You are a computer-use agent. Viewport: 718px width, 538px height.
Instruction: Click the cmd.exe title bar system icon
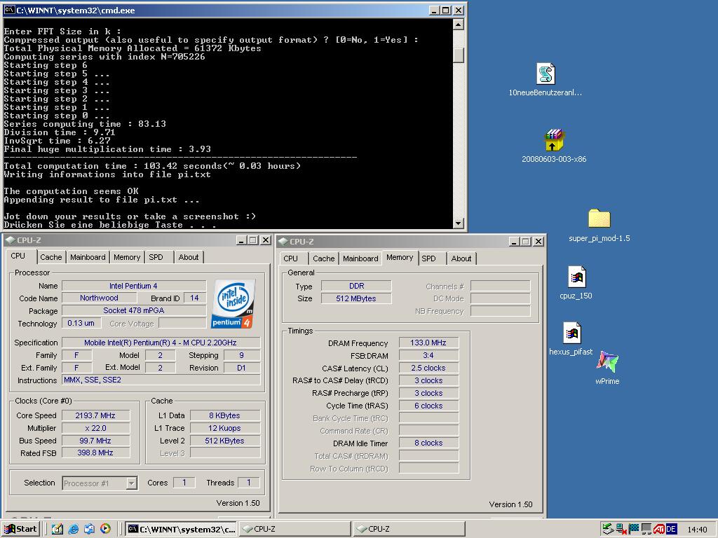(x=10, y=10)
